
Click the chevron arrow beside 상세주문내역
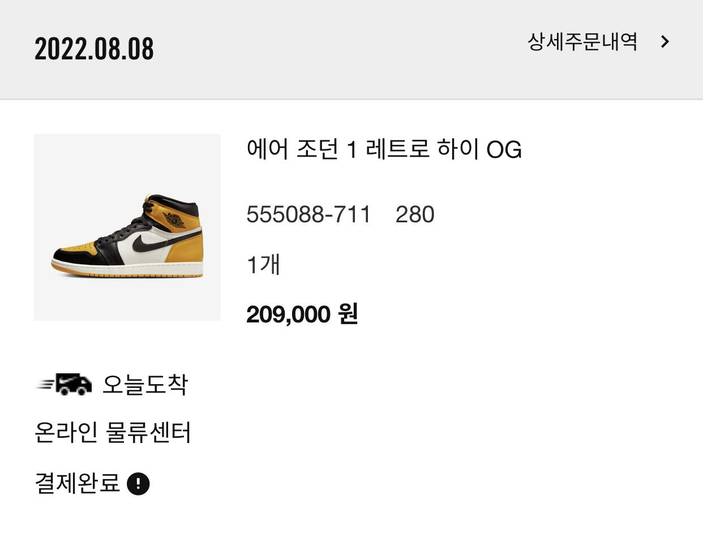(x=665, y=42)
